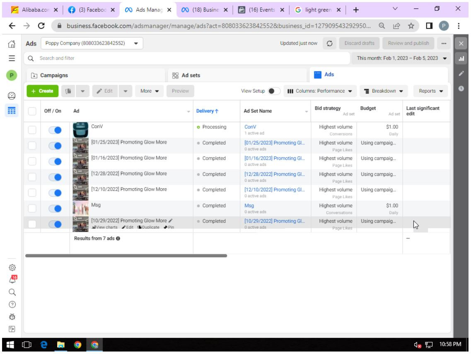Open the browser tab search chevron

[x=395, y=9]
